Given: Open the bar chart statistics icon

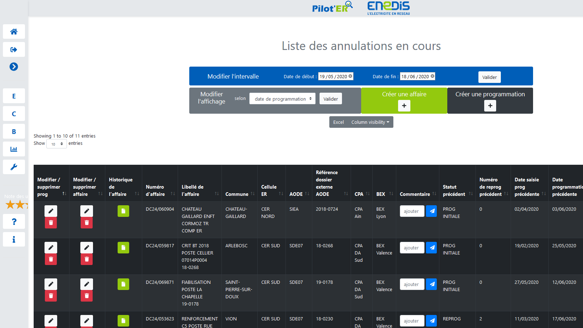Looking at the screenshot, I should (14, 149).
